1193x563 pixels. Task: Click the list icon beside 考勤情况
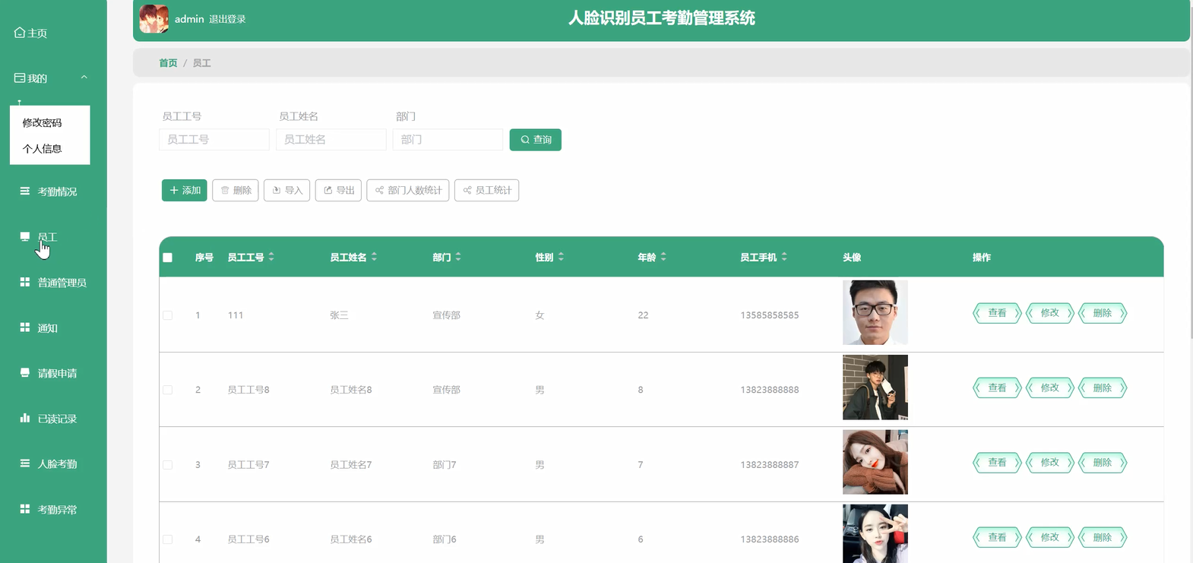click(25, 191)
